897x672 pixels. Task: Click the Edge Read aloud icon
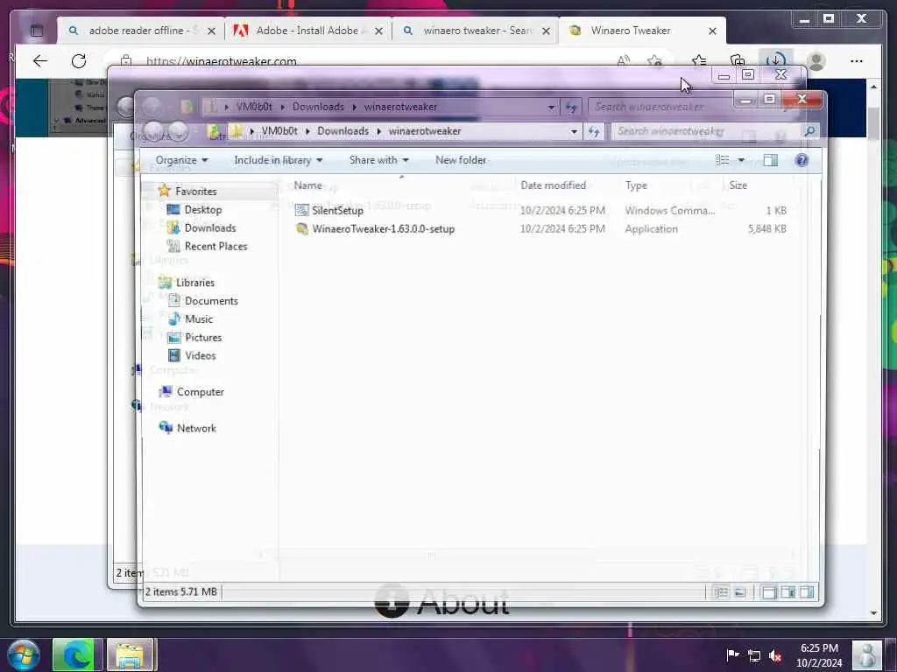pyautogui.click(x=624, y=60)
